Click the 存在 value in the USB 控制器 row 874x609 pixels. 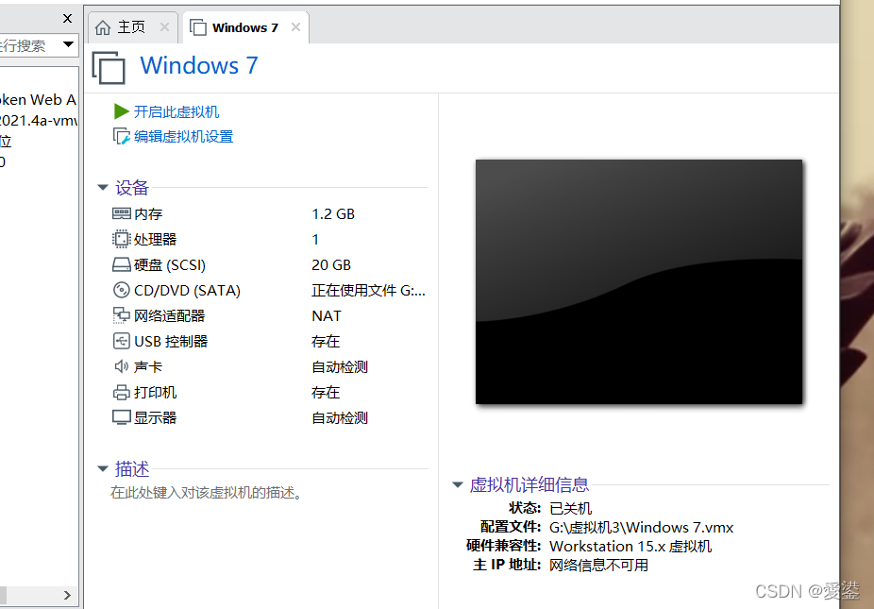(x=326, y=341)
